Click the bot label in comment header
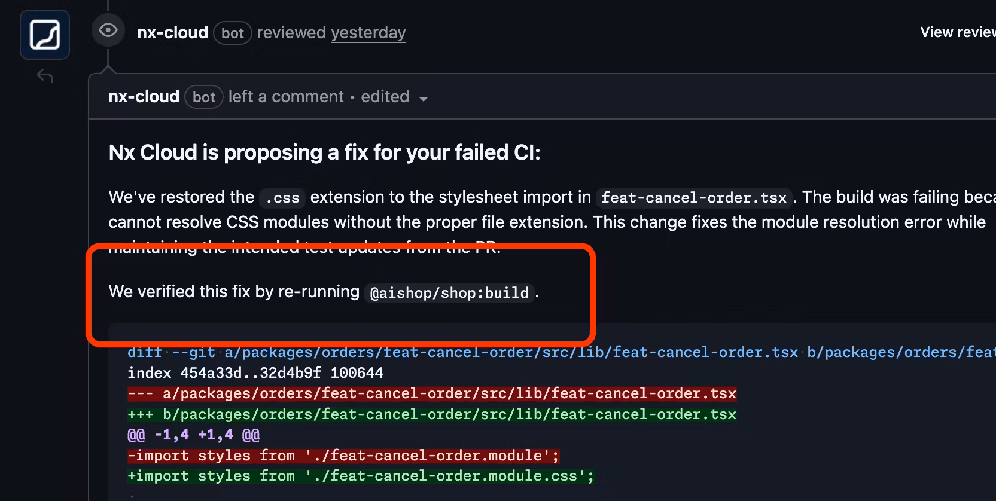Image resolution: width=996 pixels, height=501 pixels. coord(203,97)
